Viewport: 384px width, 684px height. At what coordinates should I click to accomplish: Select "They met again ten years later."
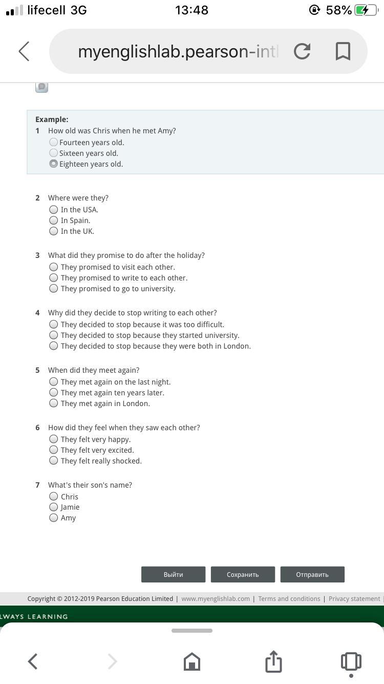[54, 393]
